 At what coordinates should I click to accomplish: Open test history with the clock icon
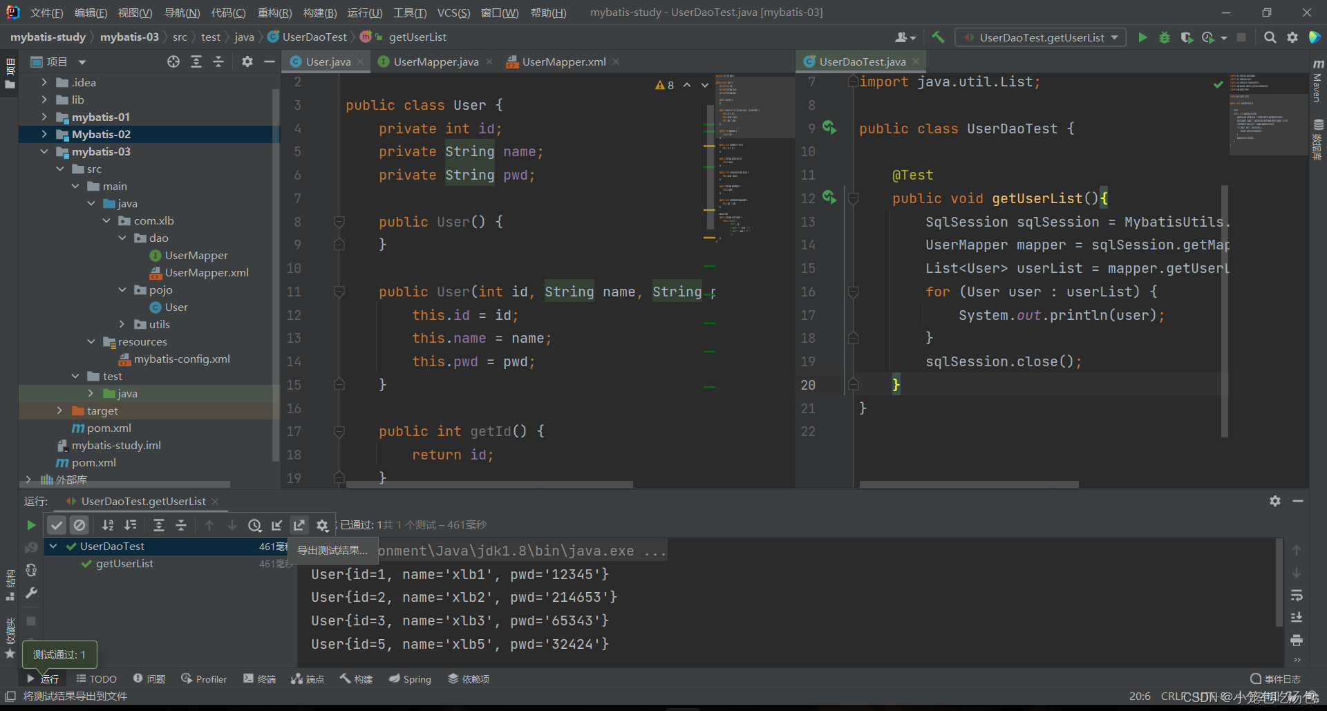click(x=254, y=525)
